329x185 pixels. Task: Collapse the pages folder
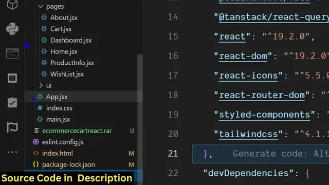[41, 7]
